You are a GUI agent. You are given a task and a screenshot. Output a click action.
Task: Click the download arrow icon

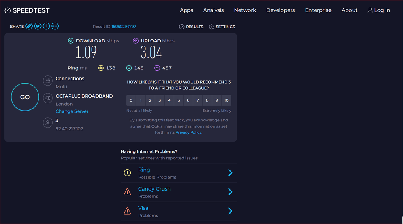click(71, 41)
